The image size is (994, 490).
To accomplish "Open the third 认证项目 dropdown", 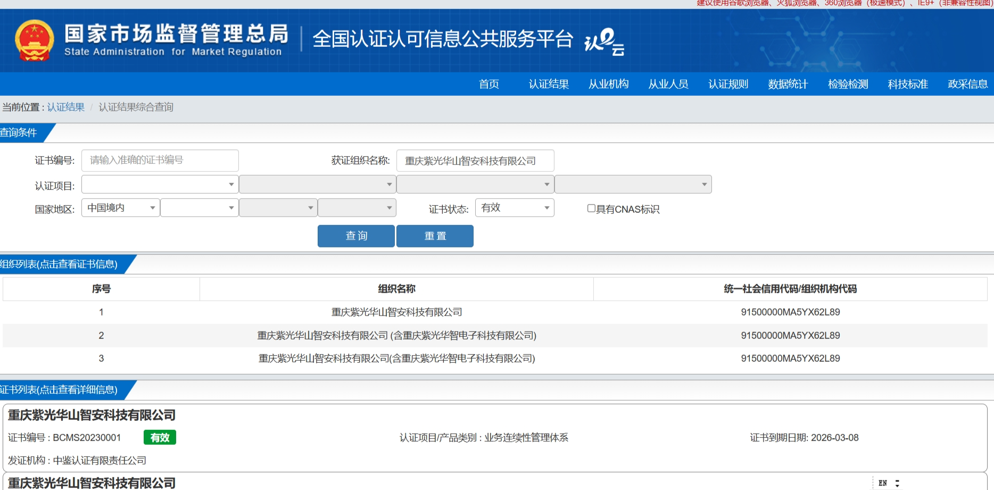I will click(475, 184).
